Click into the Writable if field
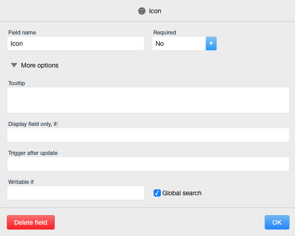The width and height of the screenshot is (295, 236). [x=76, y=193]
